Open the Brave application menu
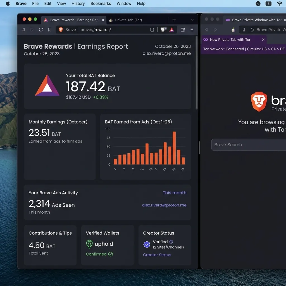The image size is (286, 286). (21, 3)
